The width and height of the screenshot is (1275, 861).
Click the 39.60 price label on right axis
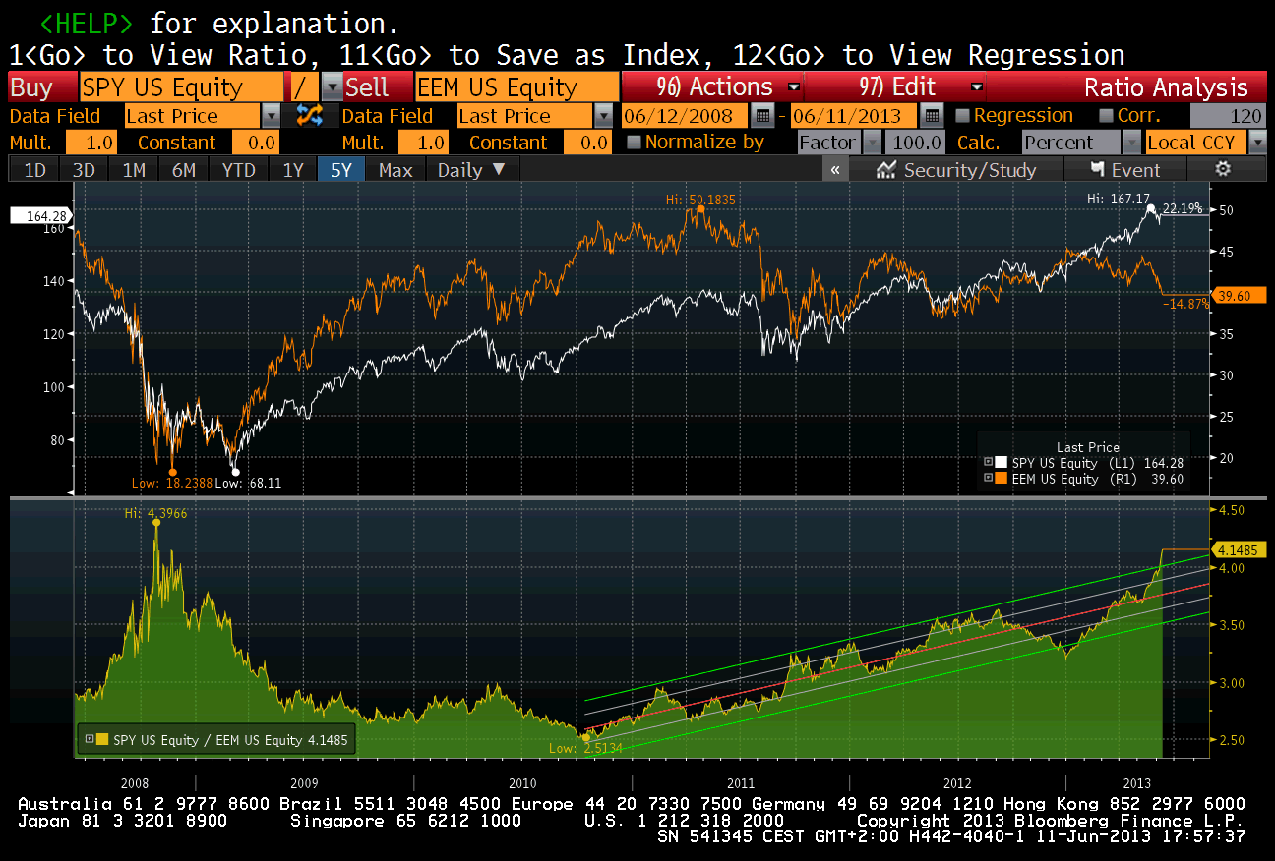(1238, 295)
